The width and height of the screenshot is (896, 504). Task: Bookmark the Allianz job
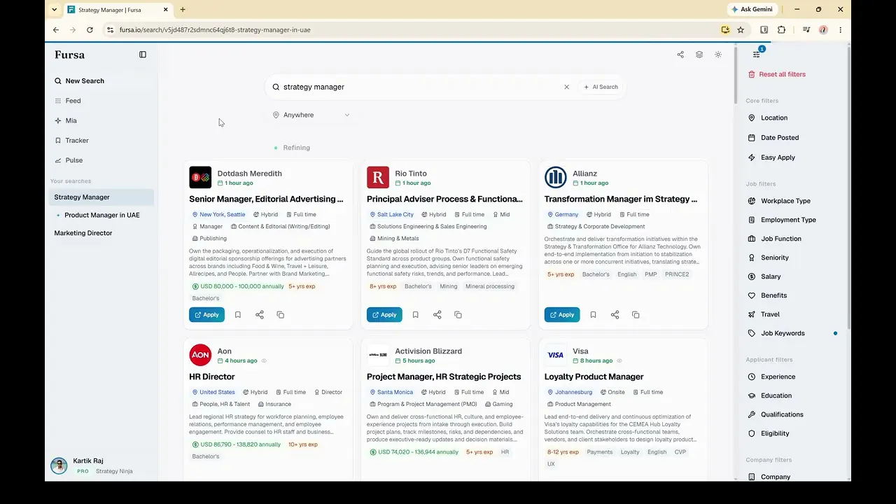click(594, 315)
